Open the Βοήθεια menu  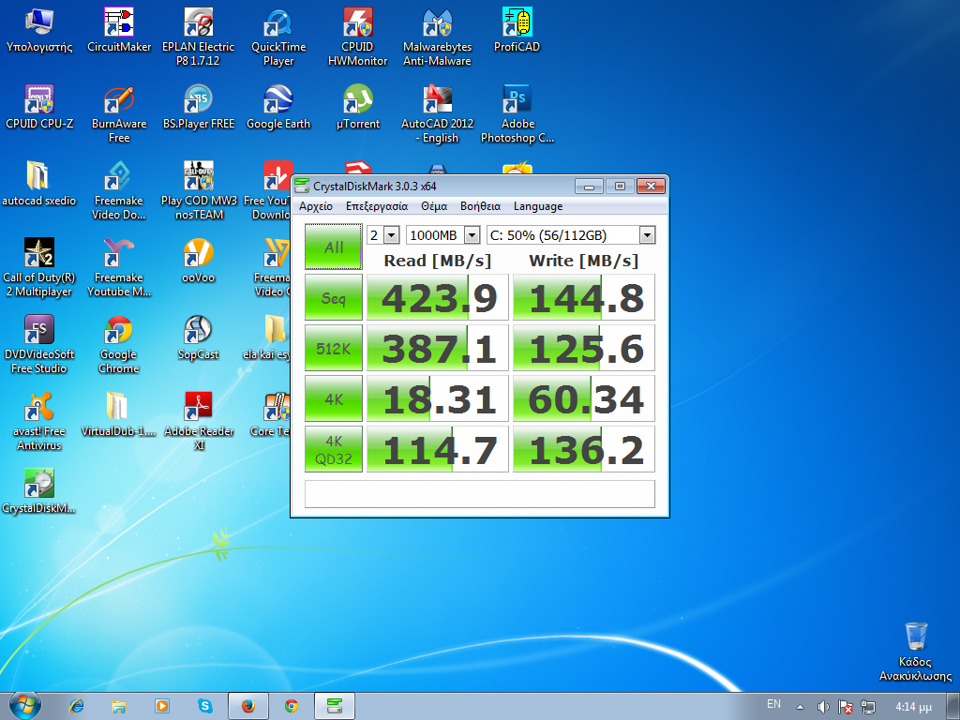click(481, 206)
